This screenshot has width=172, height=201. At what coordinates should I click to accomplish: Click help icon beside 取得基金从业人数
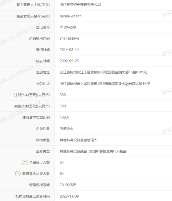click(18, 174)
